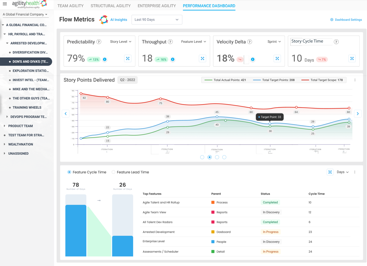Click the question mark help icon on Velocity Delta
The width and height of the screenshot is (367, 266).
250,42
